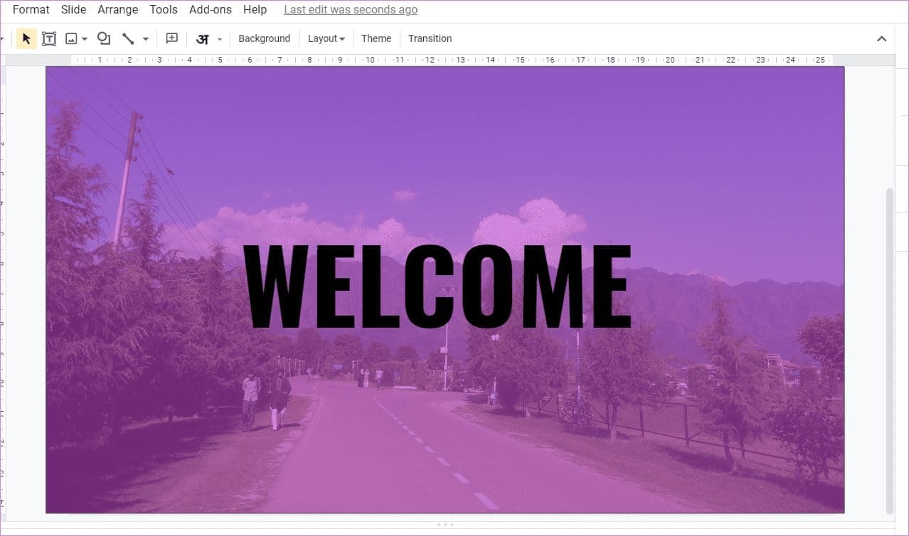909x536 pixels.
Task: Open the Layout dropdown
Action: pos(326,38)
